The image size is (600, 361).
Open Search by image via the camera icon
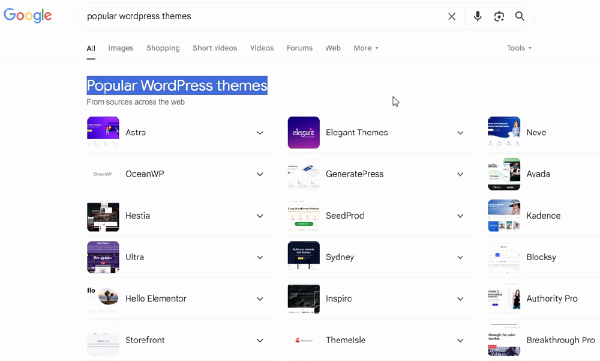499,16
